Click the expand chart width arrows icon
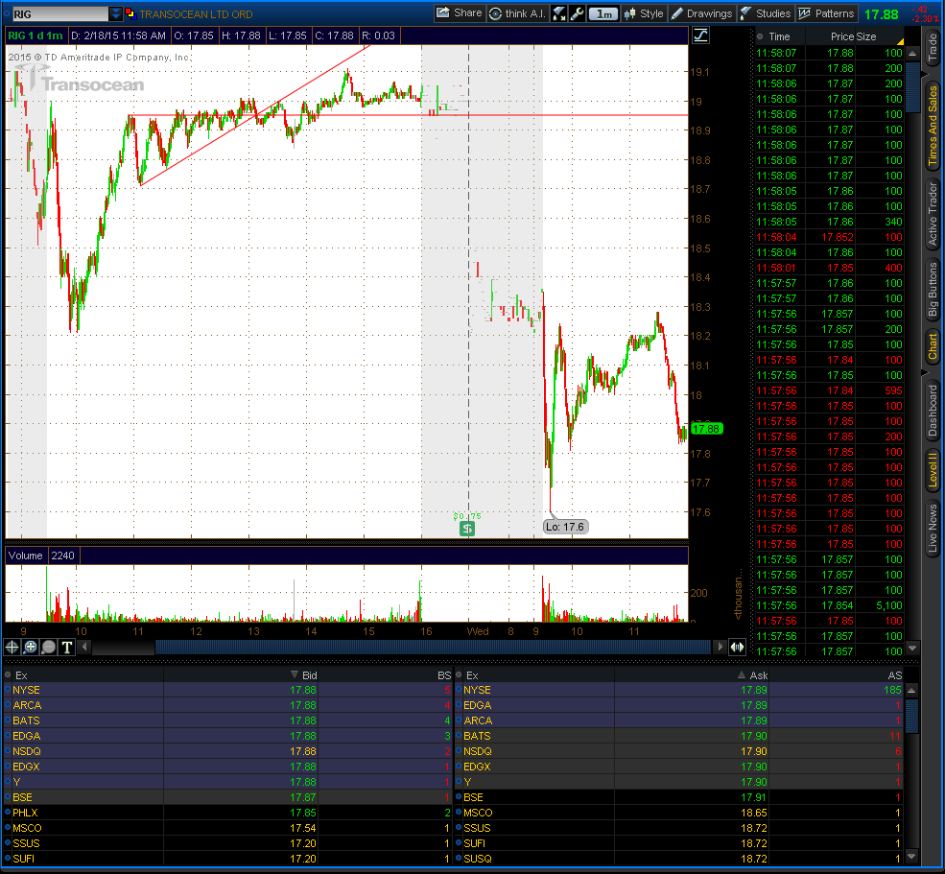This screenshot has height=874, width=945. (x=737, y=647)
